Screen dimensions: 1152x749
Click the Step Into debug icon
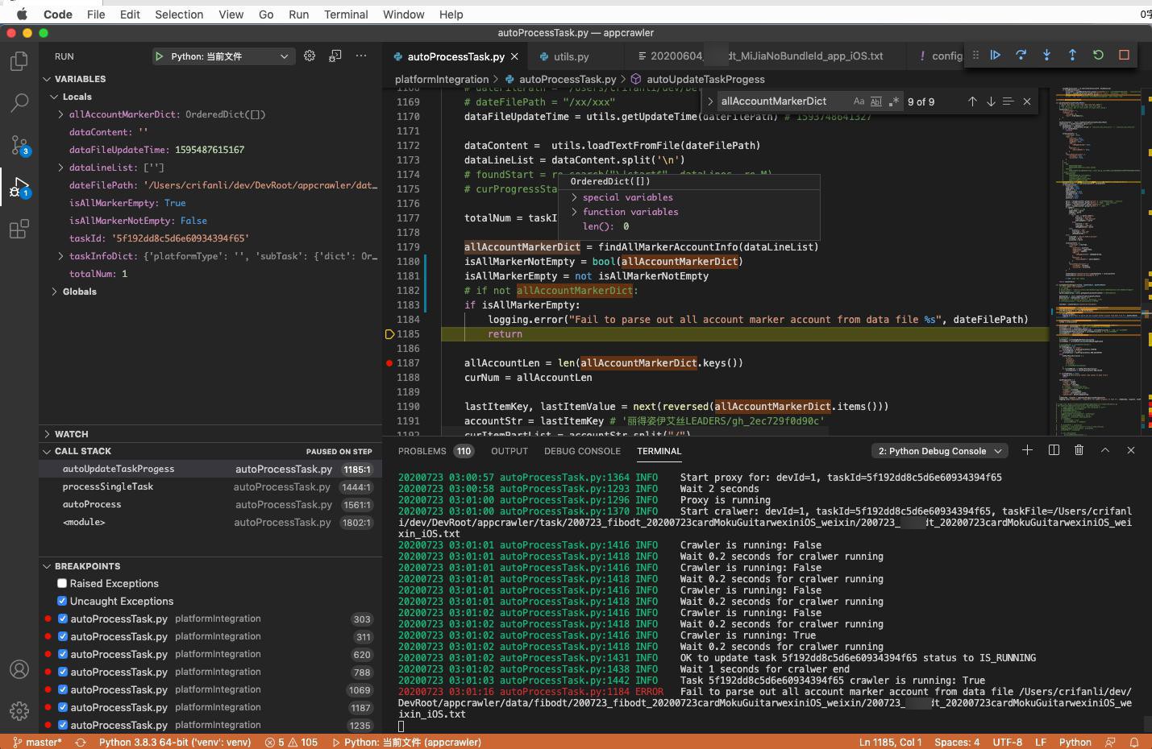pos(1047,55)
